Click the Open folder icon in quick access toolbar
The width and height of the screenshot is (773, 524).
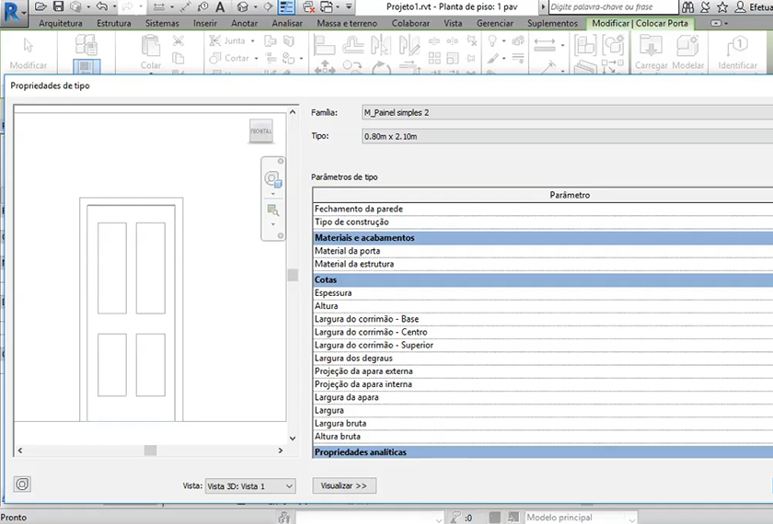coord(40,6)
